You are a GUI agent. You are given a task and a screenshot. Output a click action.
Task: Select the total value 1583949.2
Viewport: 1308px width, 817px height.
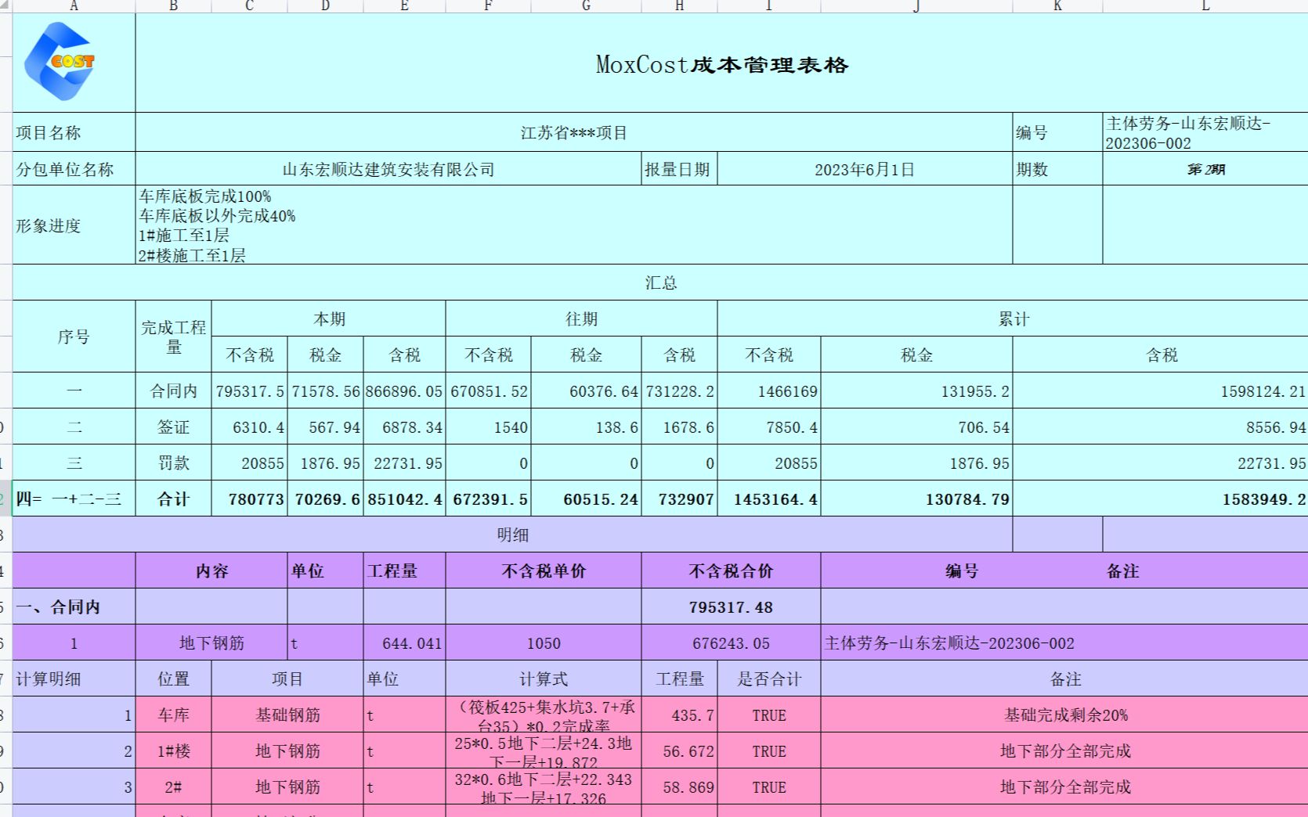[x=1161, y=498]
